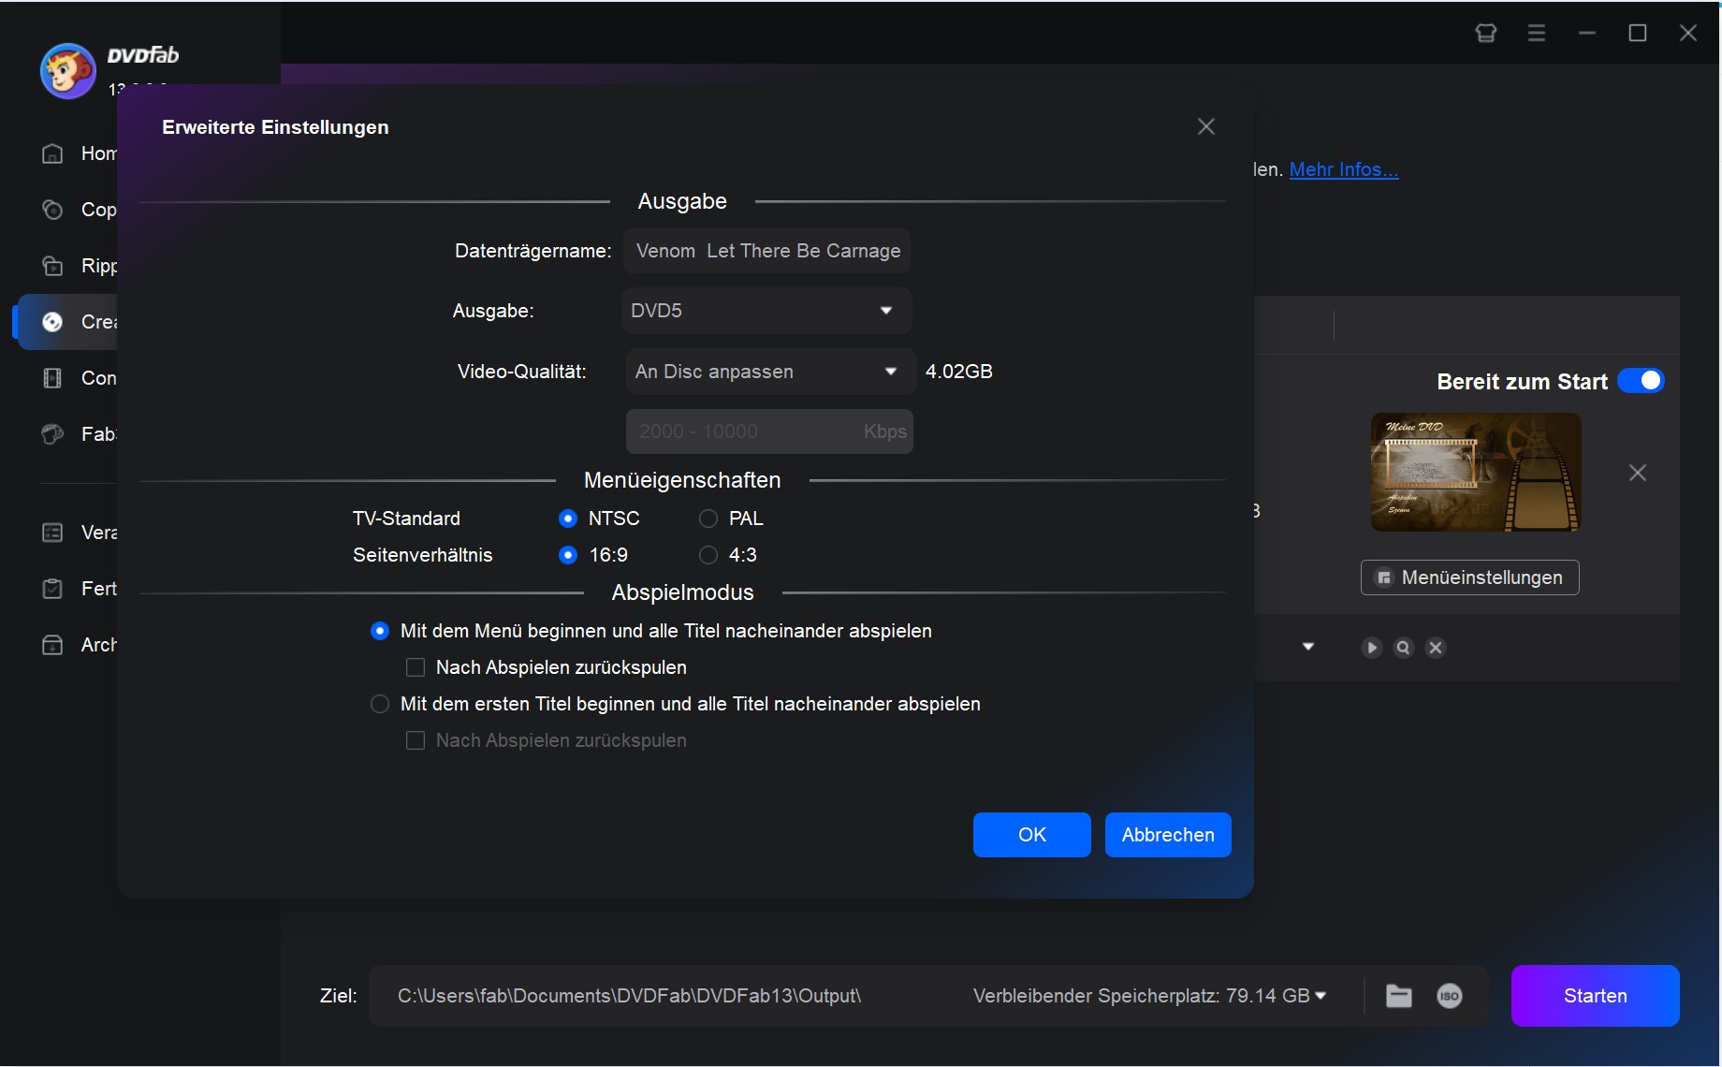Expand the dropdown arrow in title row
Screen dimensions: 1722x1067
pos(1308,647)
